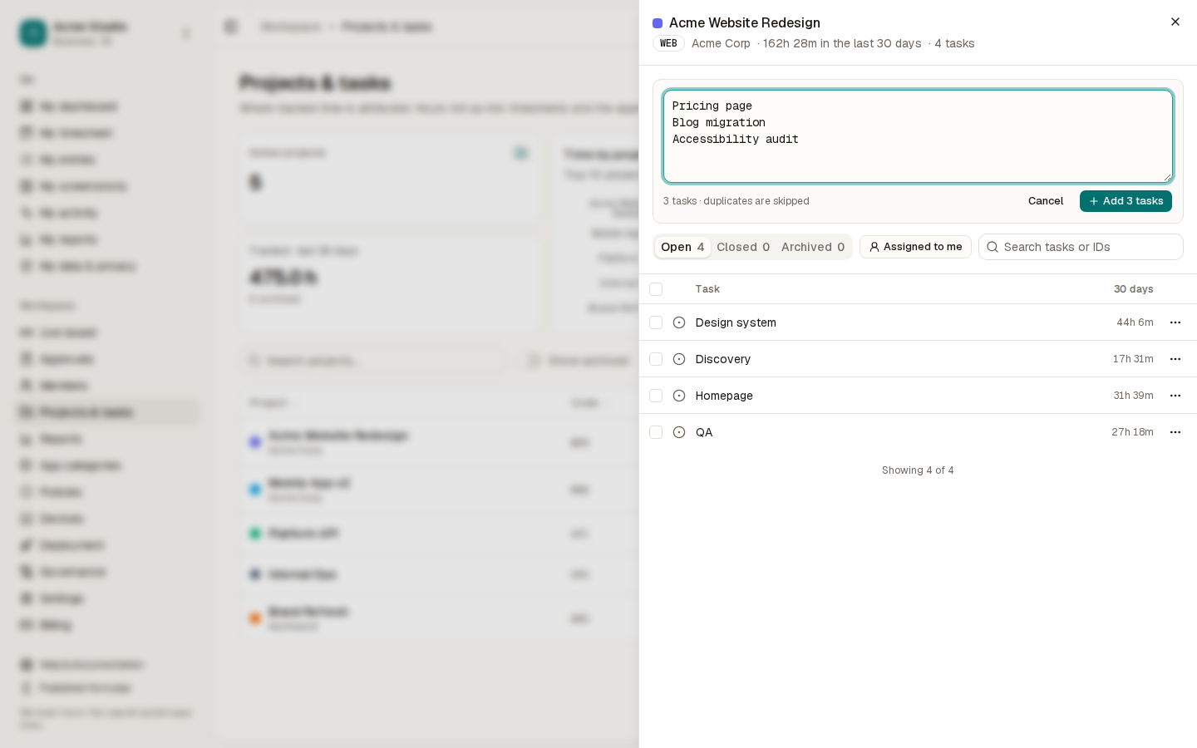Open the more options menu for QA

coord(1175,432)
